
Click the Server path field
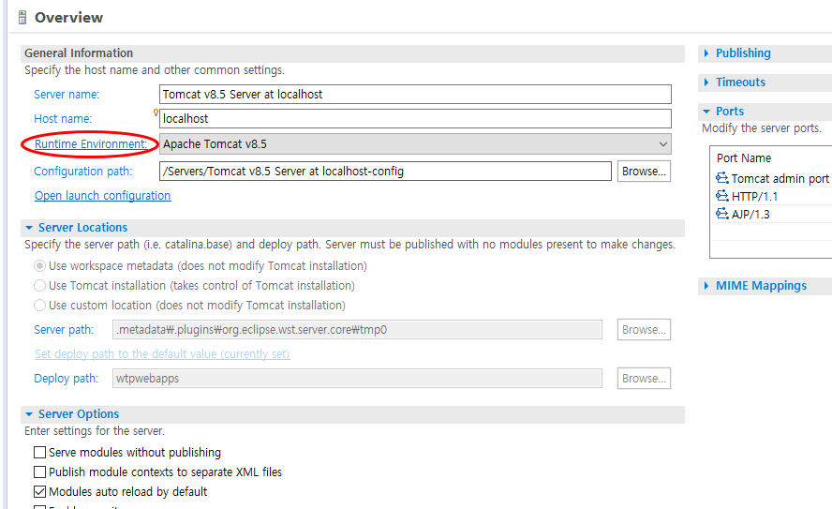click(x=357, y=330)
